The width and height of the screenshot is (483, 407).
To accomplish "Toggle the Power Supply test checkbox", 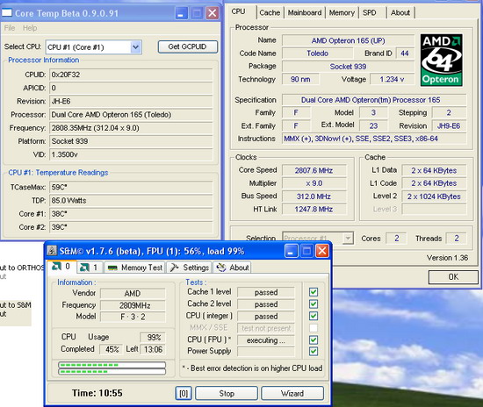I will click(x=314, y=352).
